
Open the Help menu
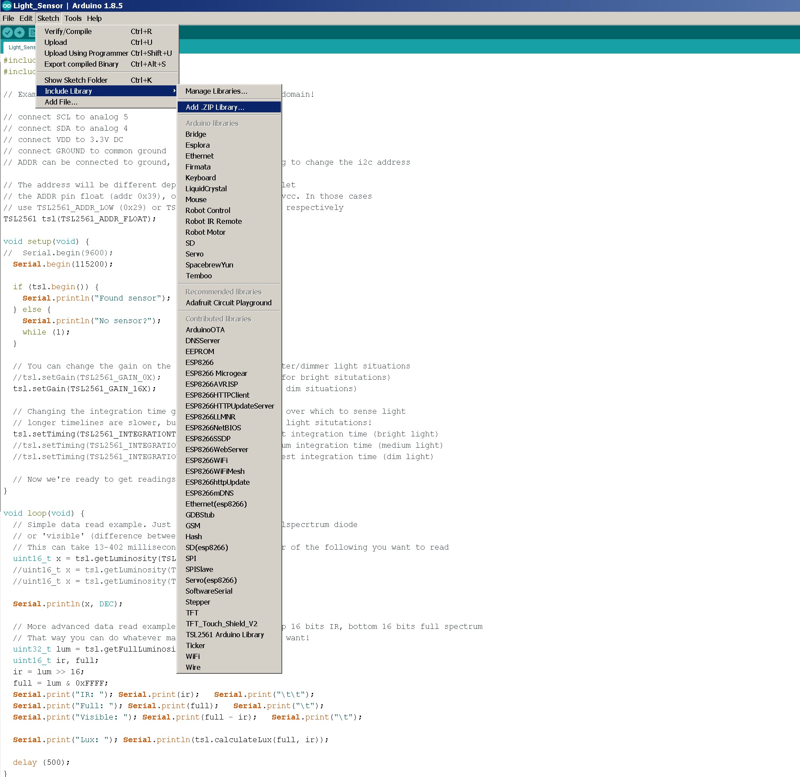(94, 18)
